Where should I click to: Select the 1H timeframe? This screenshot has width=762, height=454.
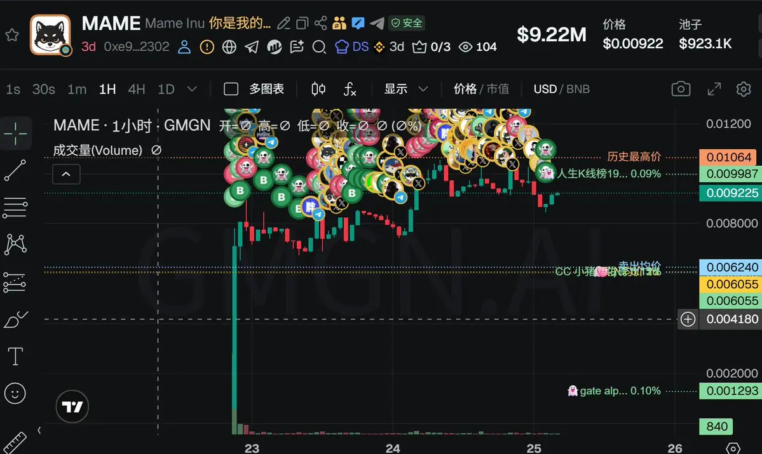pyautogui.click(x=107, y=90)
